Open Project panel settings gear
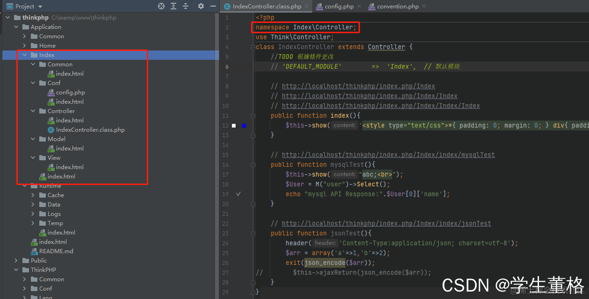This screenshot has height=299, width=589. [201, 6]
